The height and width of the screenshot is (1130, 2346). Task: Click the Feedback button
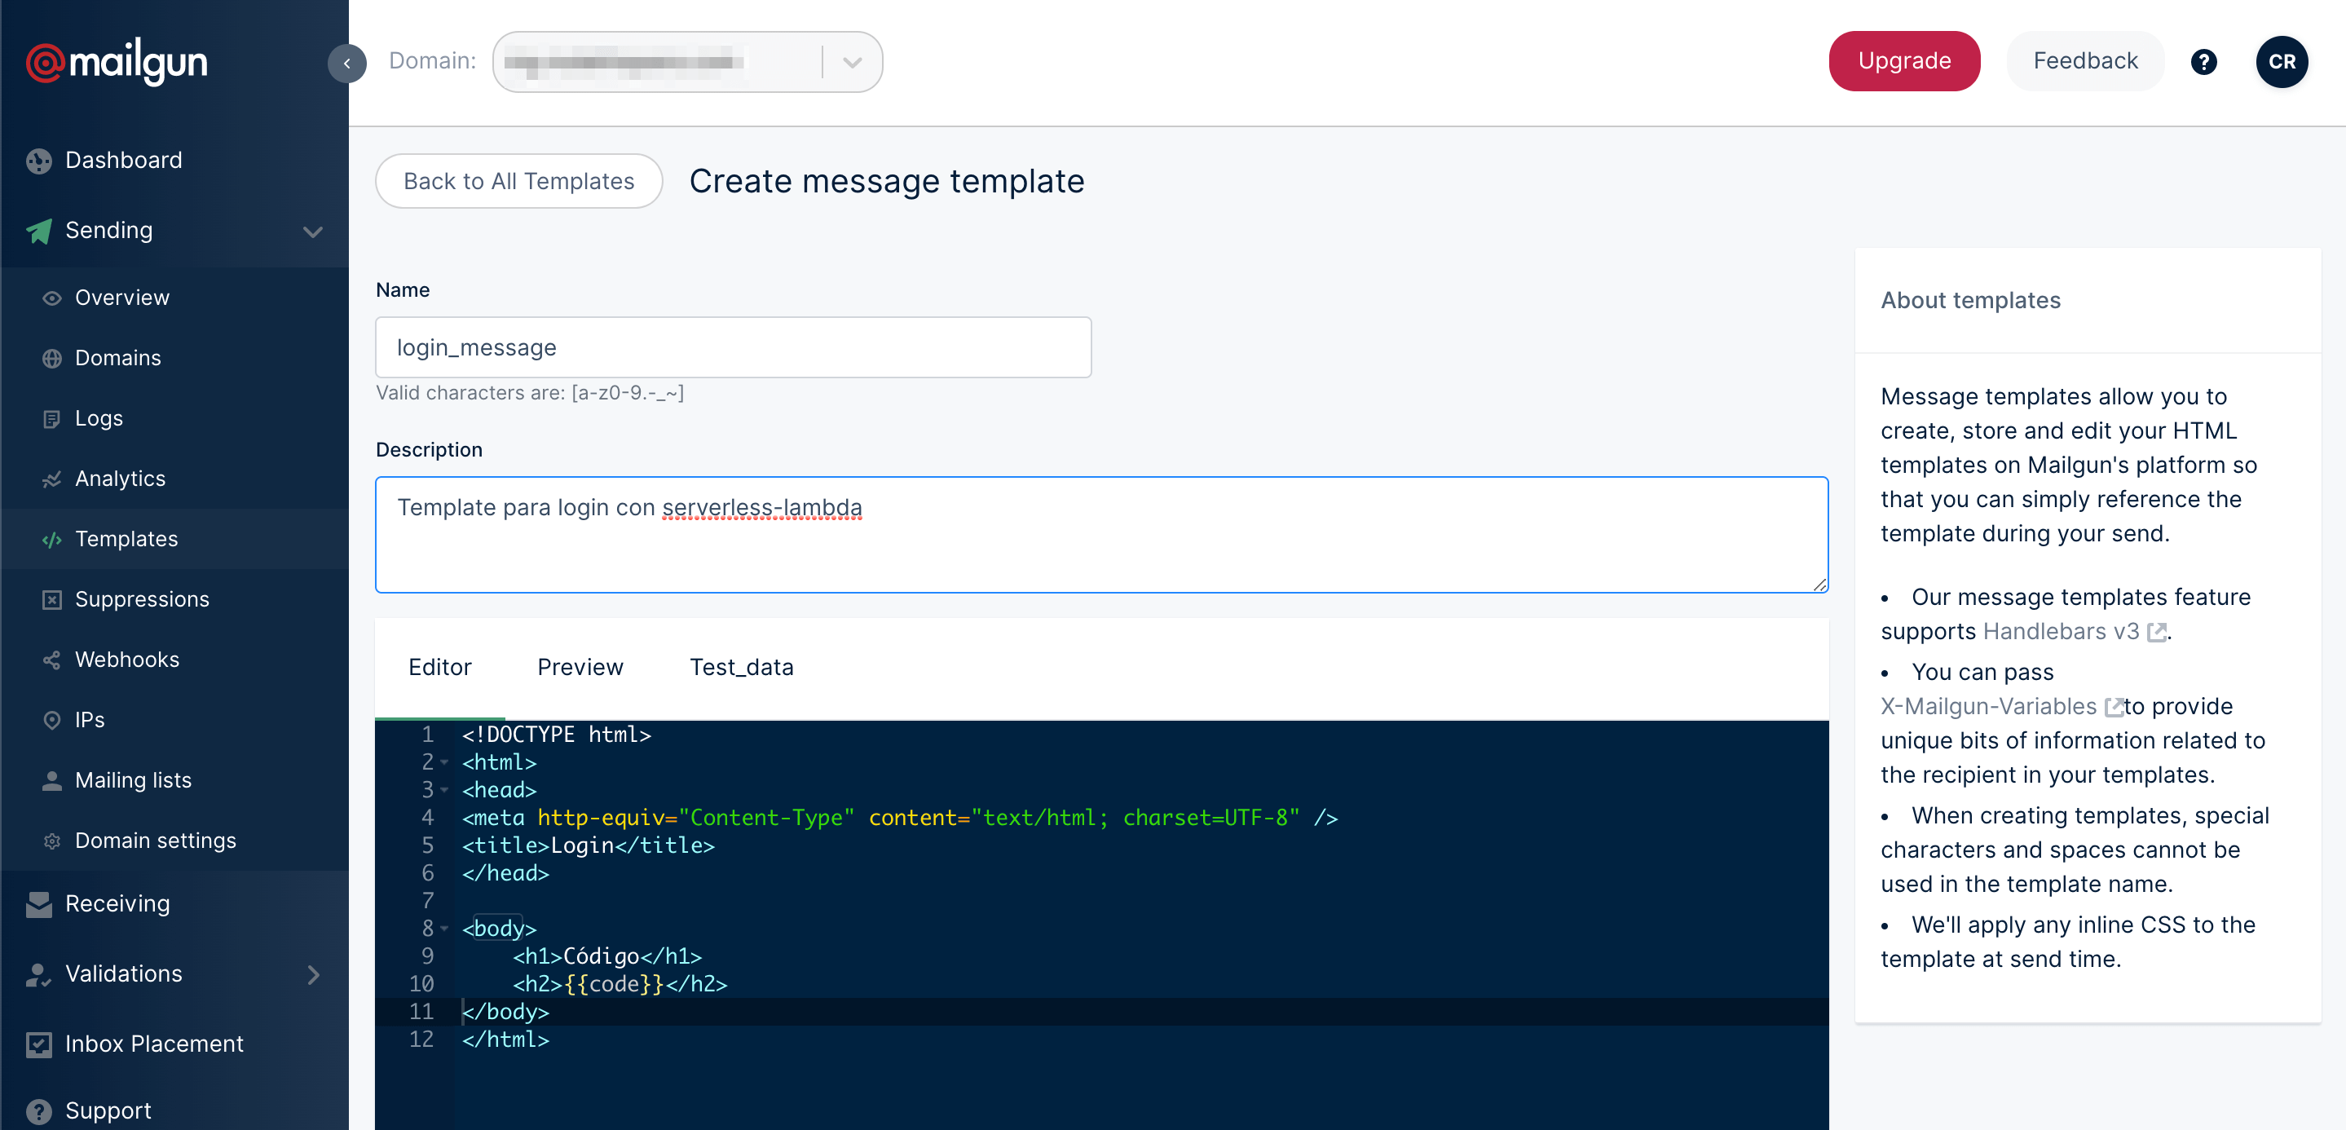coord(2084,61)
